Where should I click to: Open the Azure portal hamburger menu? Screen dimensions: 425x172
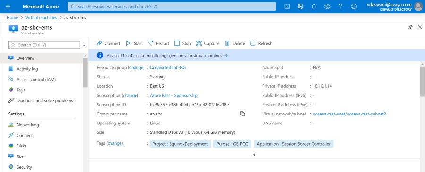8,7
